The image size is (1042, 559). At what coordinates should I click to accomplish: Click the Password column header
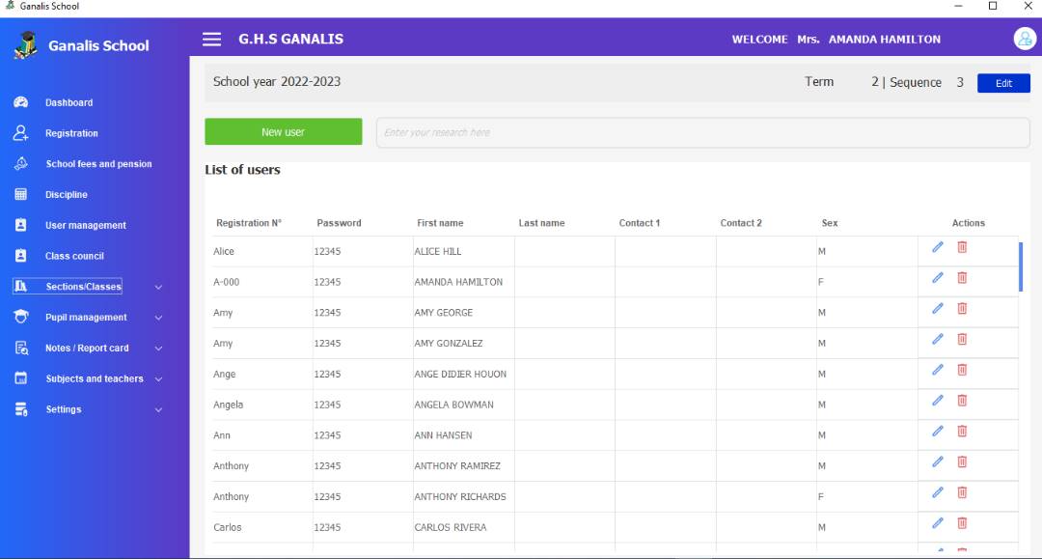click(339, 223)
